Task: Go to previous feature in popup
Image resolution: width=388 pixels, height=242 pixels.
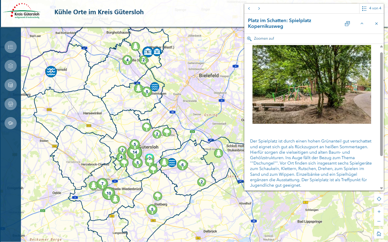Action: coord(249,8)
